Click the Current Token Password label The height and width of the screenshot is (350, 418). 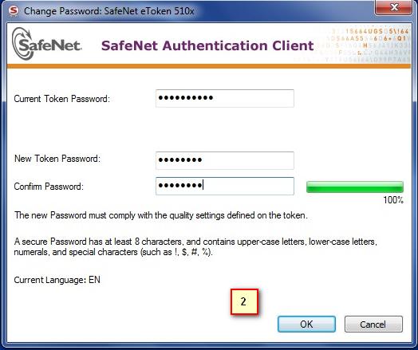click(x=62, y=99)
